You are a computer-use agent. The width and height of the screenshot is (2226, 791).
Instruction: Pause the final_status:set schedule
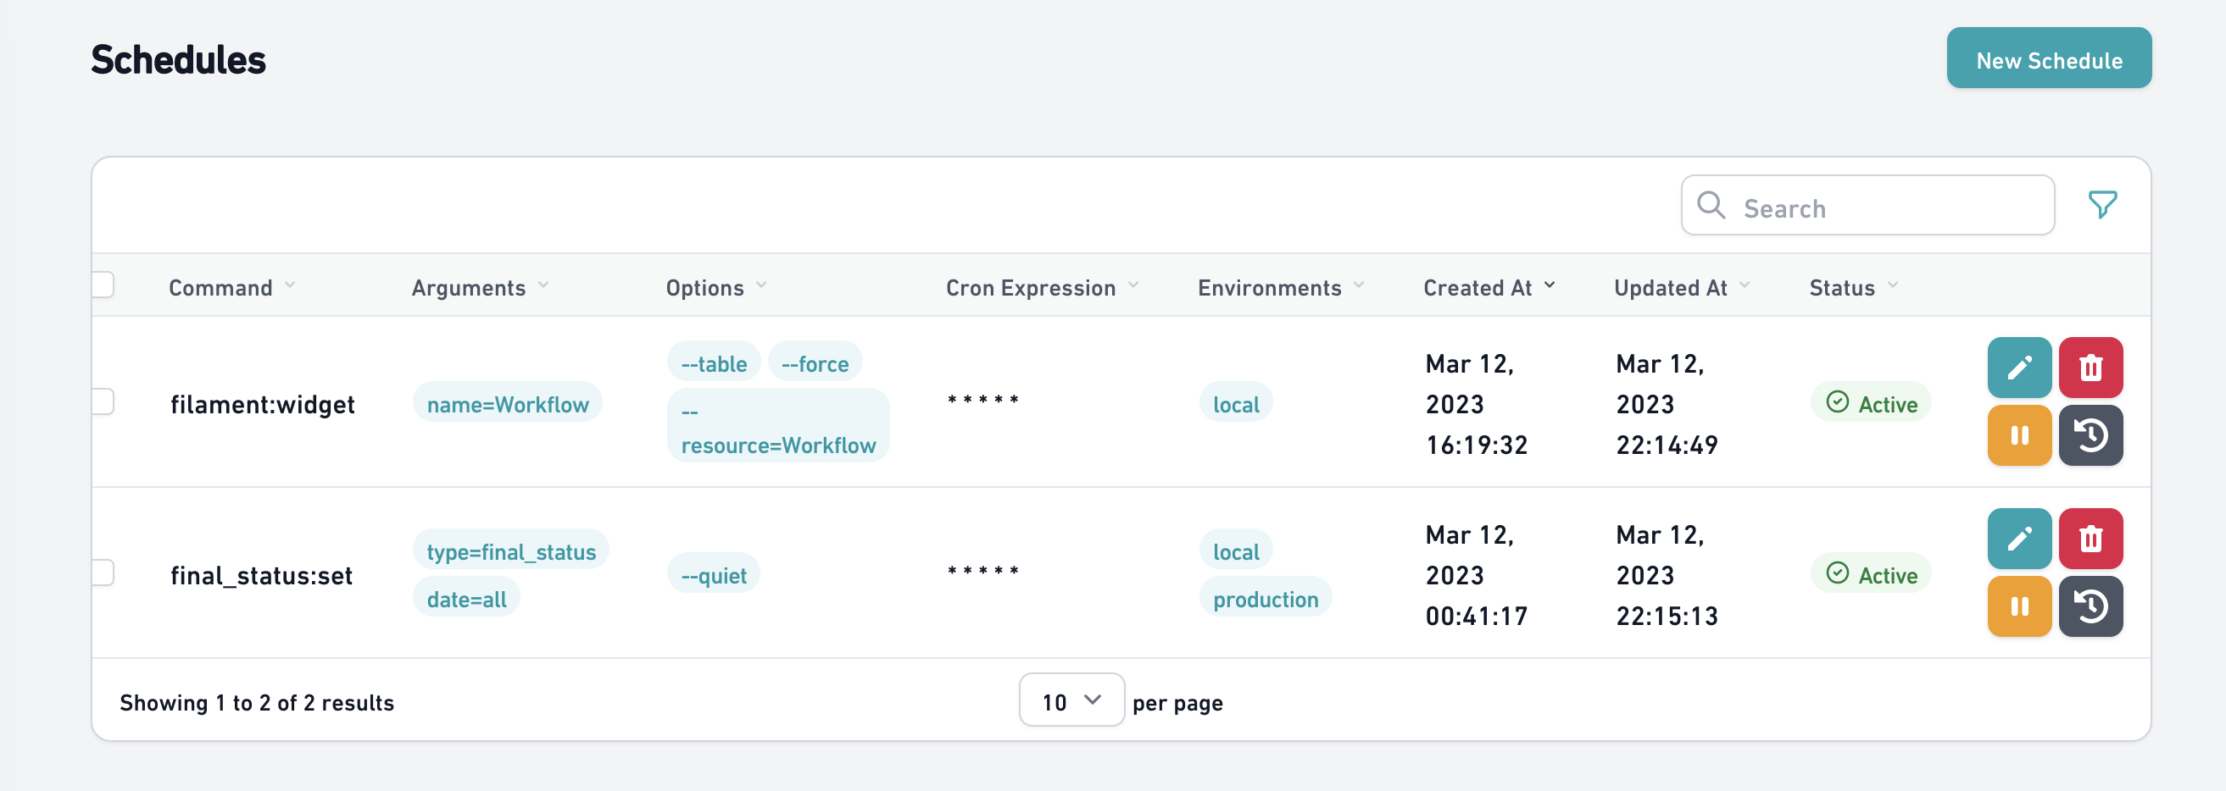(x=2018, y=606)
